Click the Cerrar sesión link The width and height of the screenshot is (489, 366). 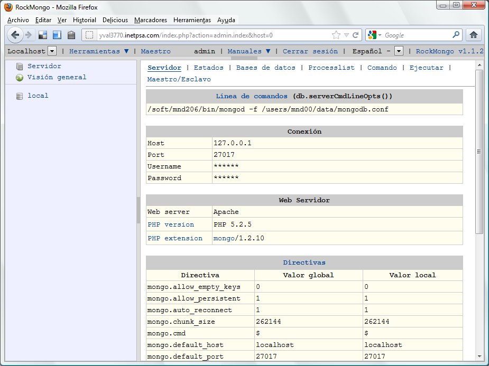coord(310,51)
